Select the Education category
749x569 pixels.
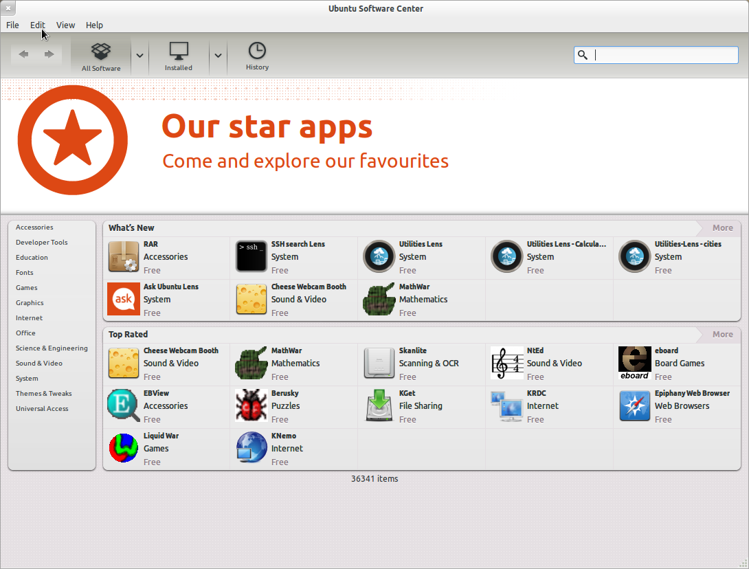click(x=32, y=258)
